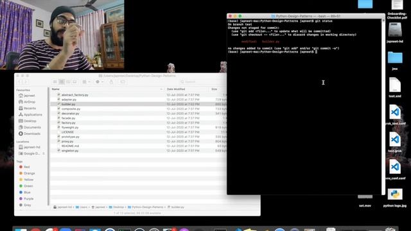Open the Finder action gear menu

[x=100, y=82]
